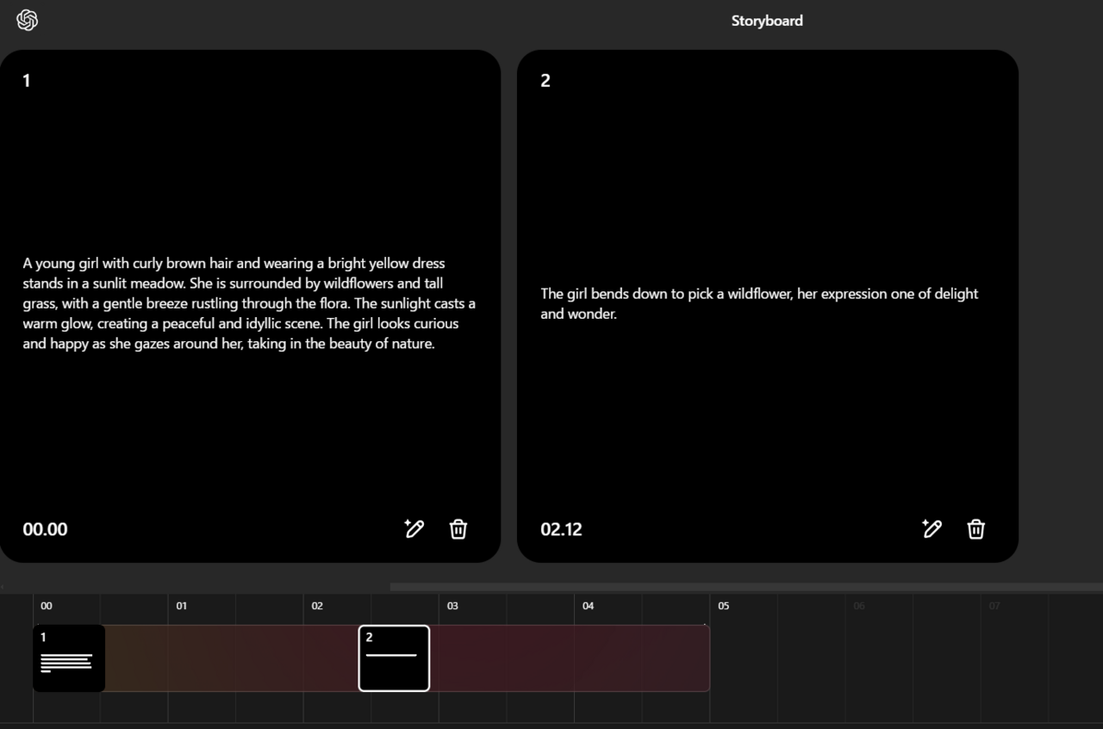Edit storyboard card 1 with the pencil icon
Viewport: 1103px width, 729px height.
point(414,528)
